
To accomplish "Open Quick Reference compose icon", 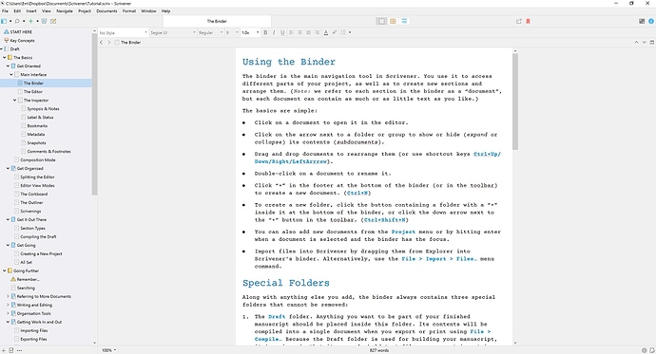I will (x=53, y=21).
